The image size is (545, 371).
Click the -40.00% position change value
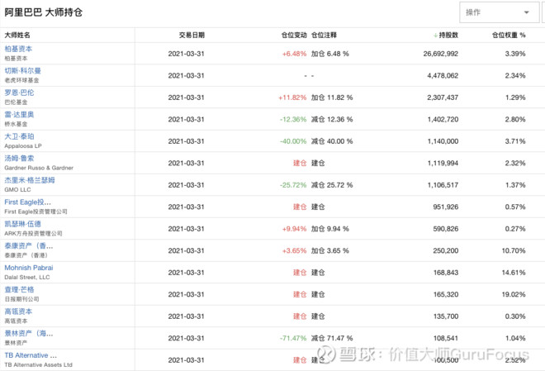pos(293,141)
